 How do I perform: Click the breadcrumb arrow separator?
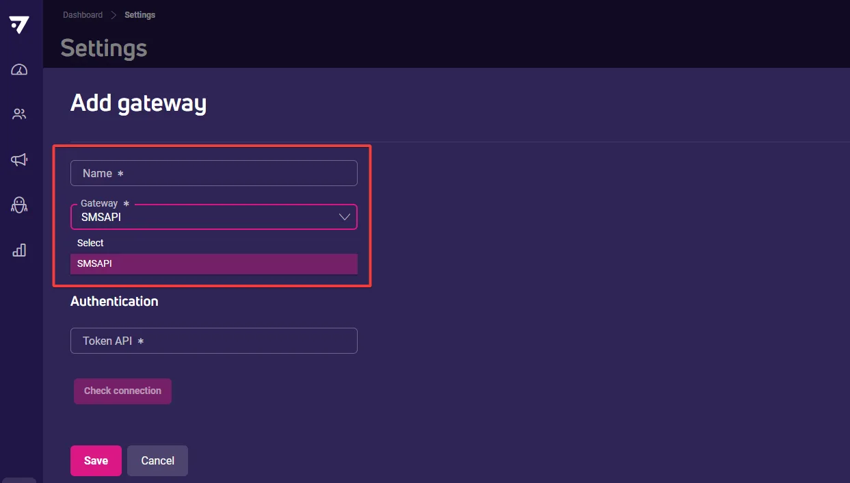click(x=114, y=15)
